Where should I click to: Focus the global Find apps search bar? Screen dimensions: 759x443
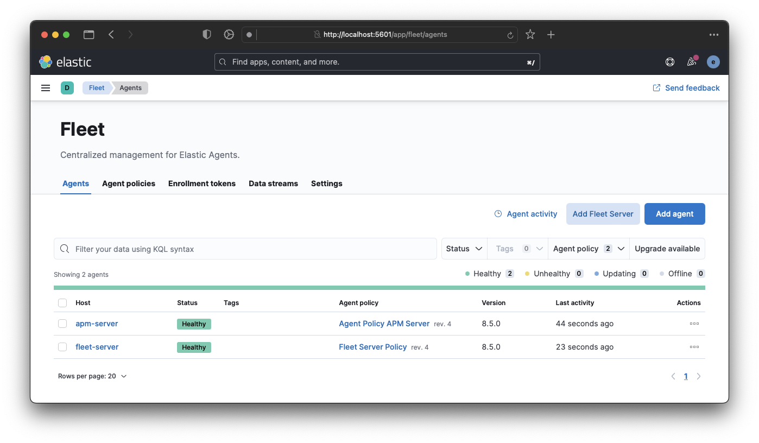tap(377, 62)
